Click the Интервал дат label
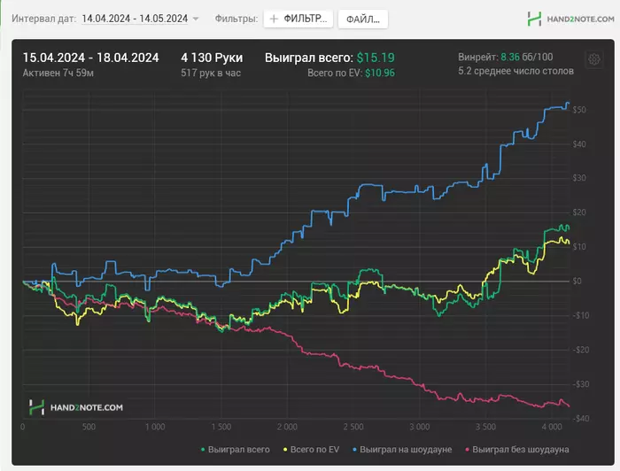 point(44,19)
